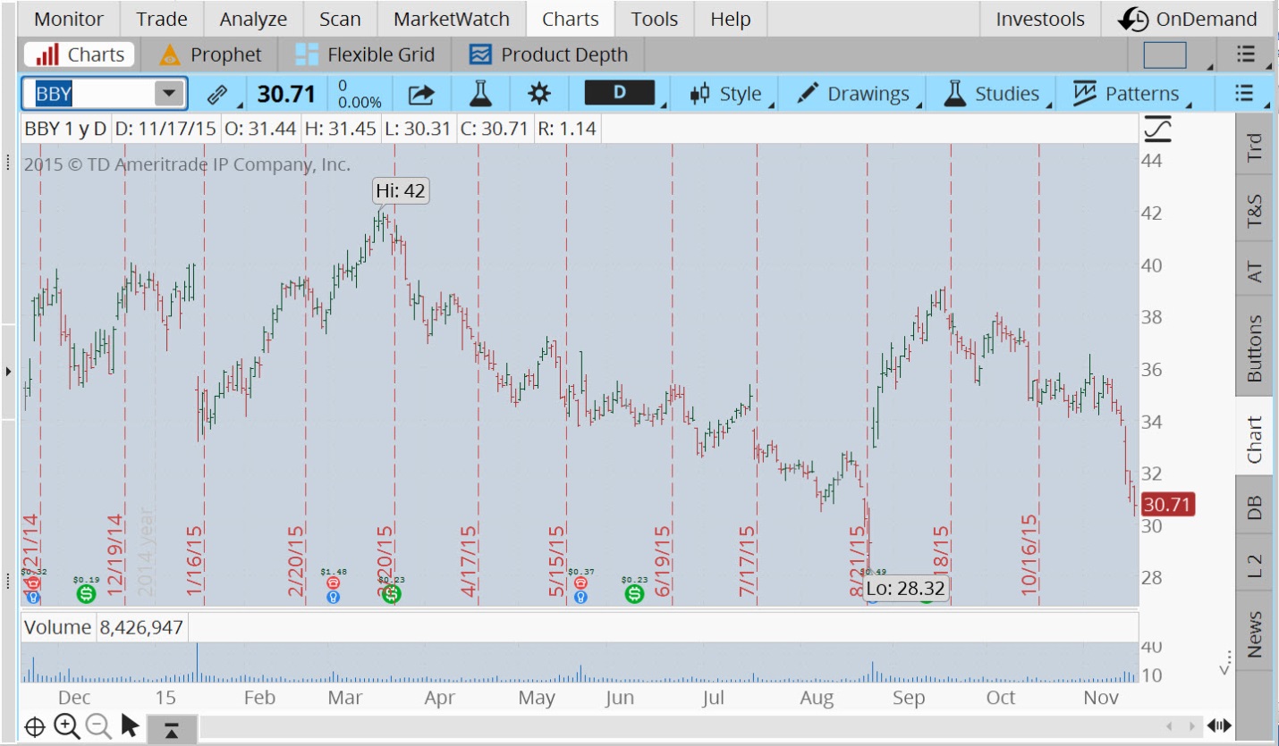Click the Lo: 28.32 price bubble
The image size is (1279, 746).
(907, 588)
